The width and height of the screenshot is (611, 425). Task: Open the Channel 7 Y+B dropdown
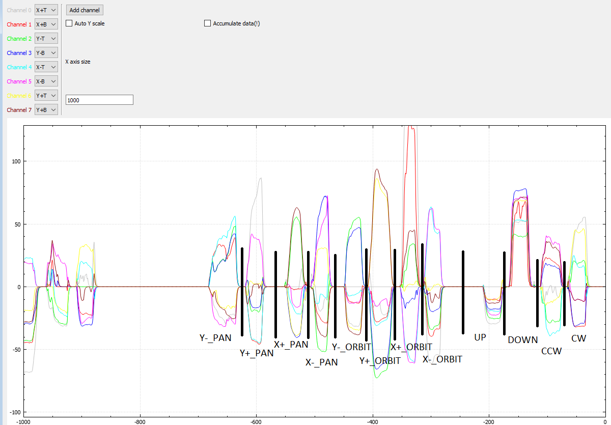tap(46, 109)
